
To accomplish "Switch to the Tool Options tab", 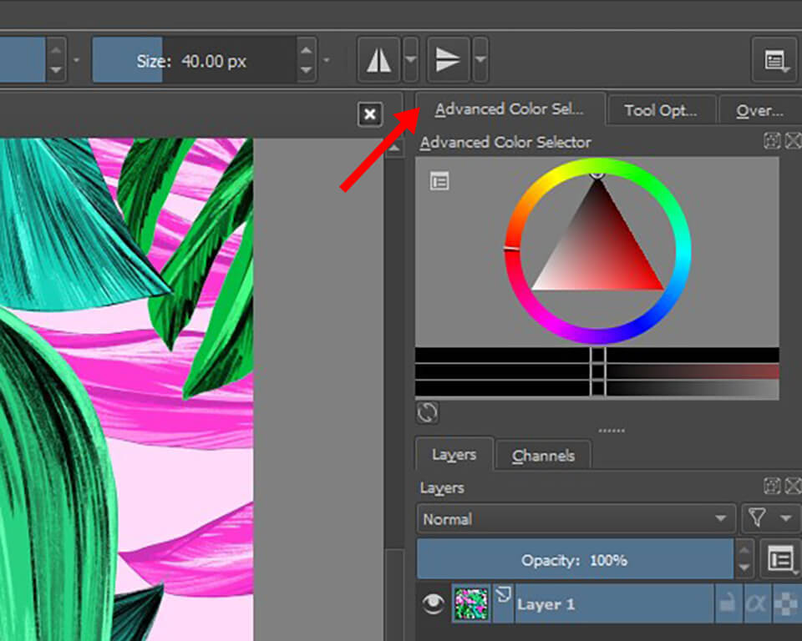I will pyautogui.click(x=662, y=109).
